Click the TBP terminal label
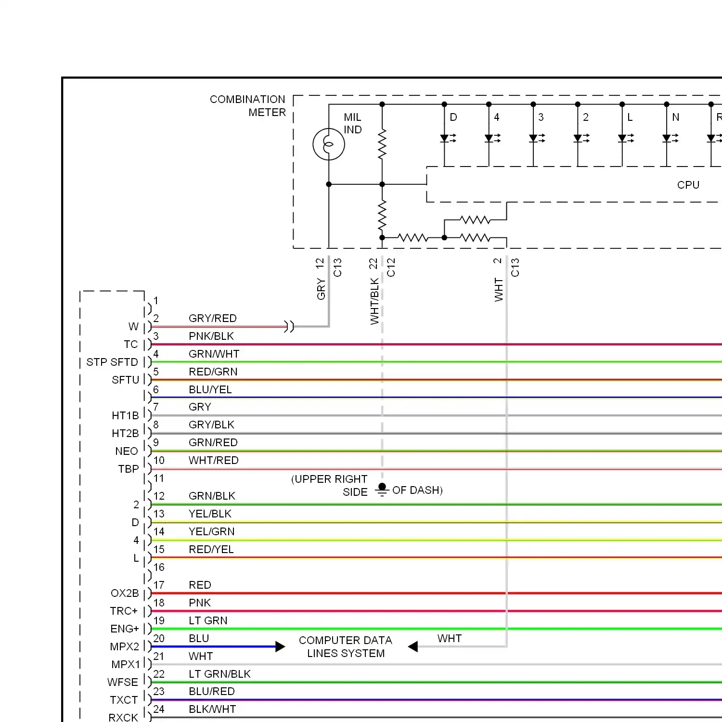This screenshot has width=722, height=722. tap(129, 469)
